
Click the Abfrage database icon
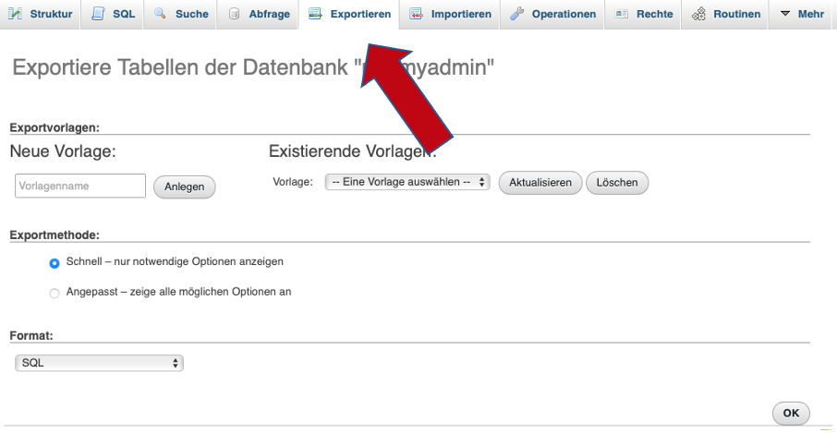(x=234, y=14)
